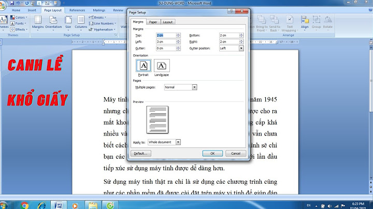Click Word icon in taskbar

click(x=59, y=205)
